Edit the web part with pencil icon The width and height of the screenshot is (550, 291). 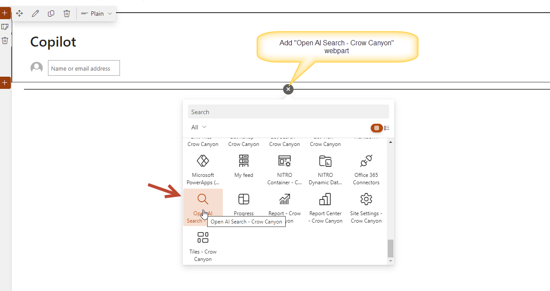point(35,14)
